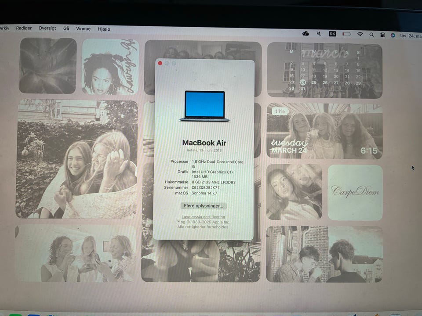Close the MacBook Air info window
Viewport: 422px width, 316px height.
[160, 63]
